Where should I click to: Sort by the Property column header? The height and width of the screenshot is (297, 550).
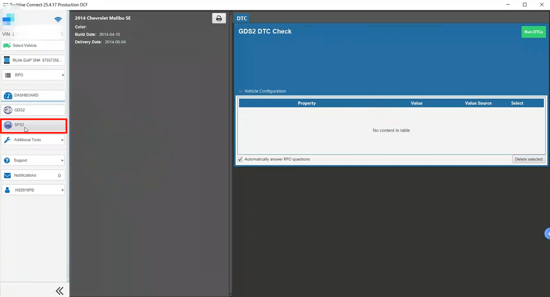306,103
